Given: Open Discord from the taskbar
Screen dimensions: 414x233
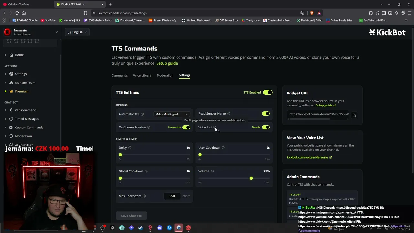Looking at the screenshot, I should (160, 228).
